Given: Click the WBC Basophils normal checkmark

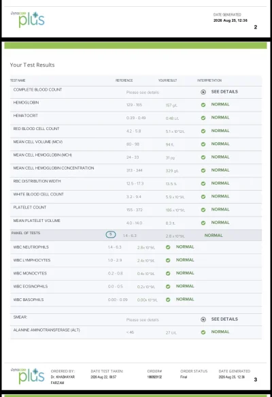Looking at the screenshot, I should (168, 300).
